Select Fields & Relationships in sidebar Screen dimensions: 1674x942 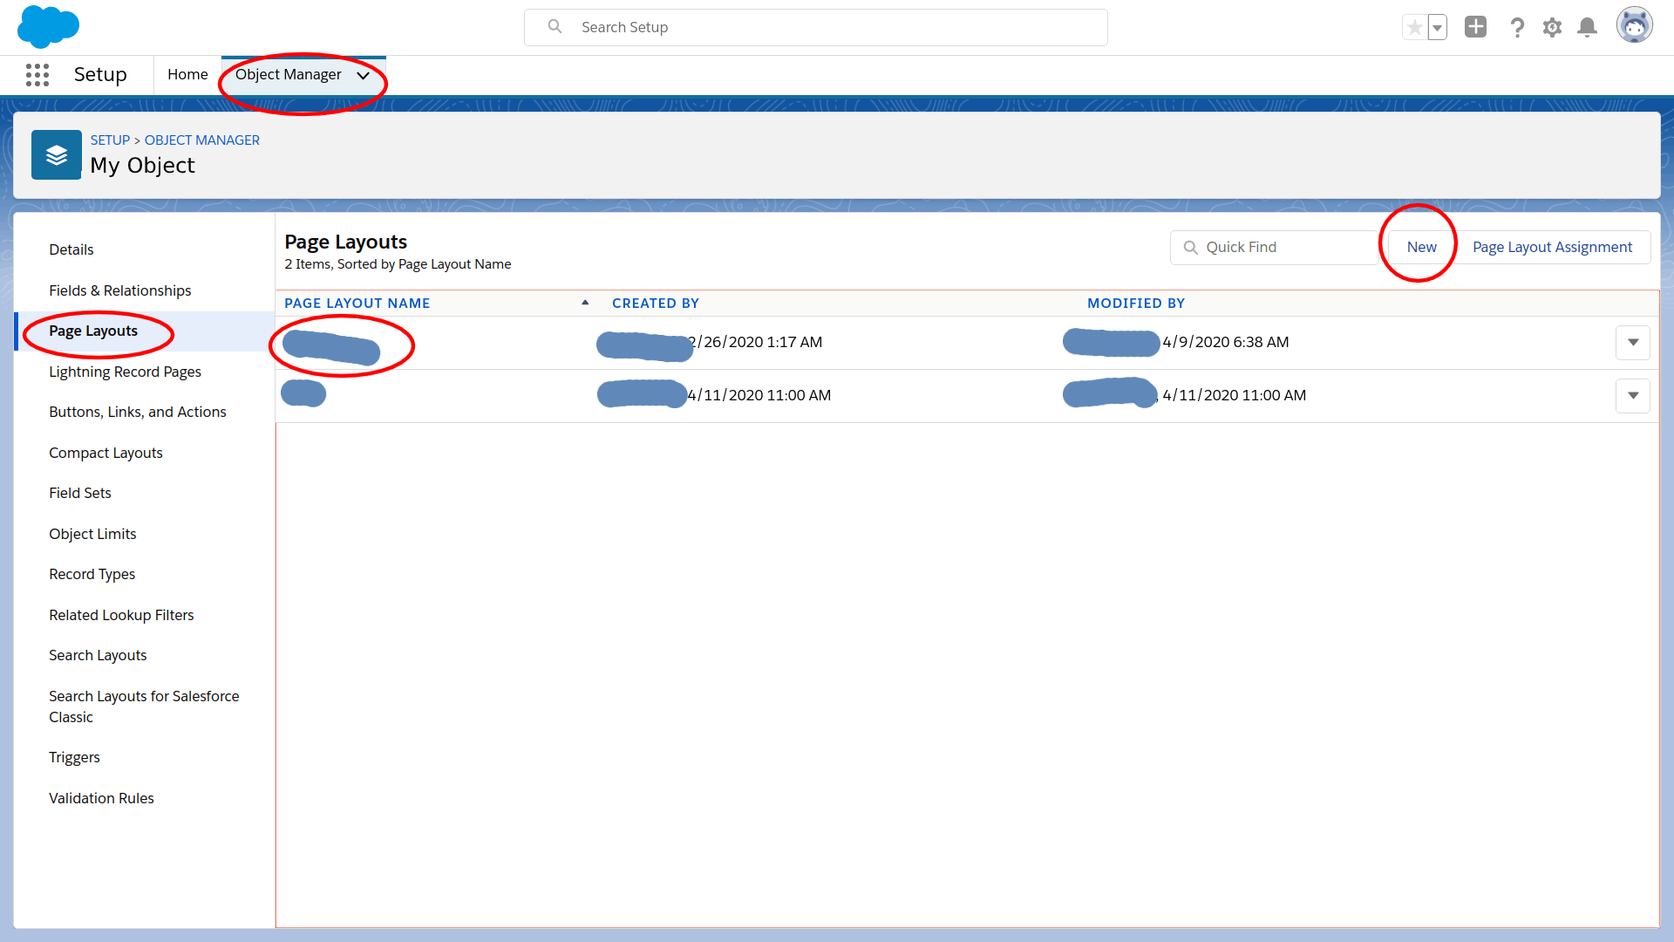pos(119,290)
